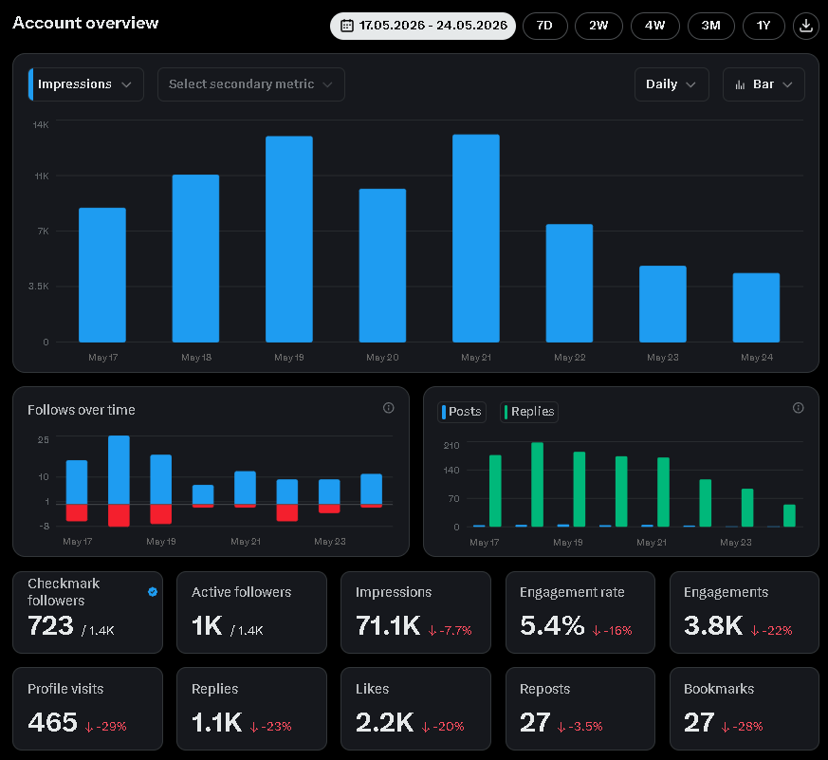Open the Select secondary metric dropdown
The height and width of the screenshot is (760, 828).
click(x=251, y=84)
